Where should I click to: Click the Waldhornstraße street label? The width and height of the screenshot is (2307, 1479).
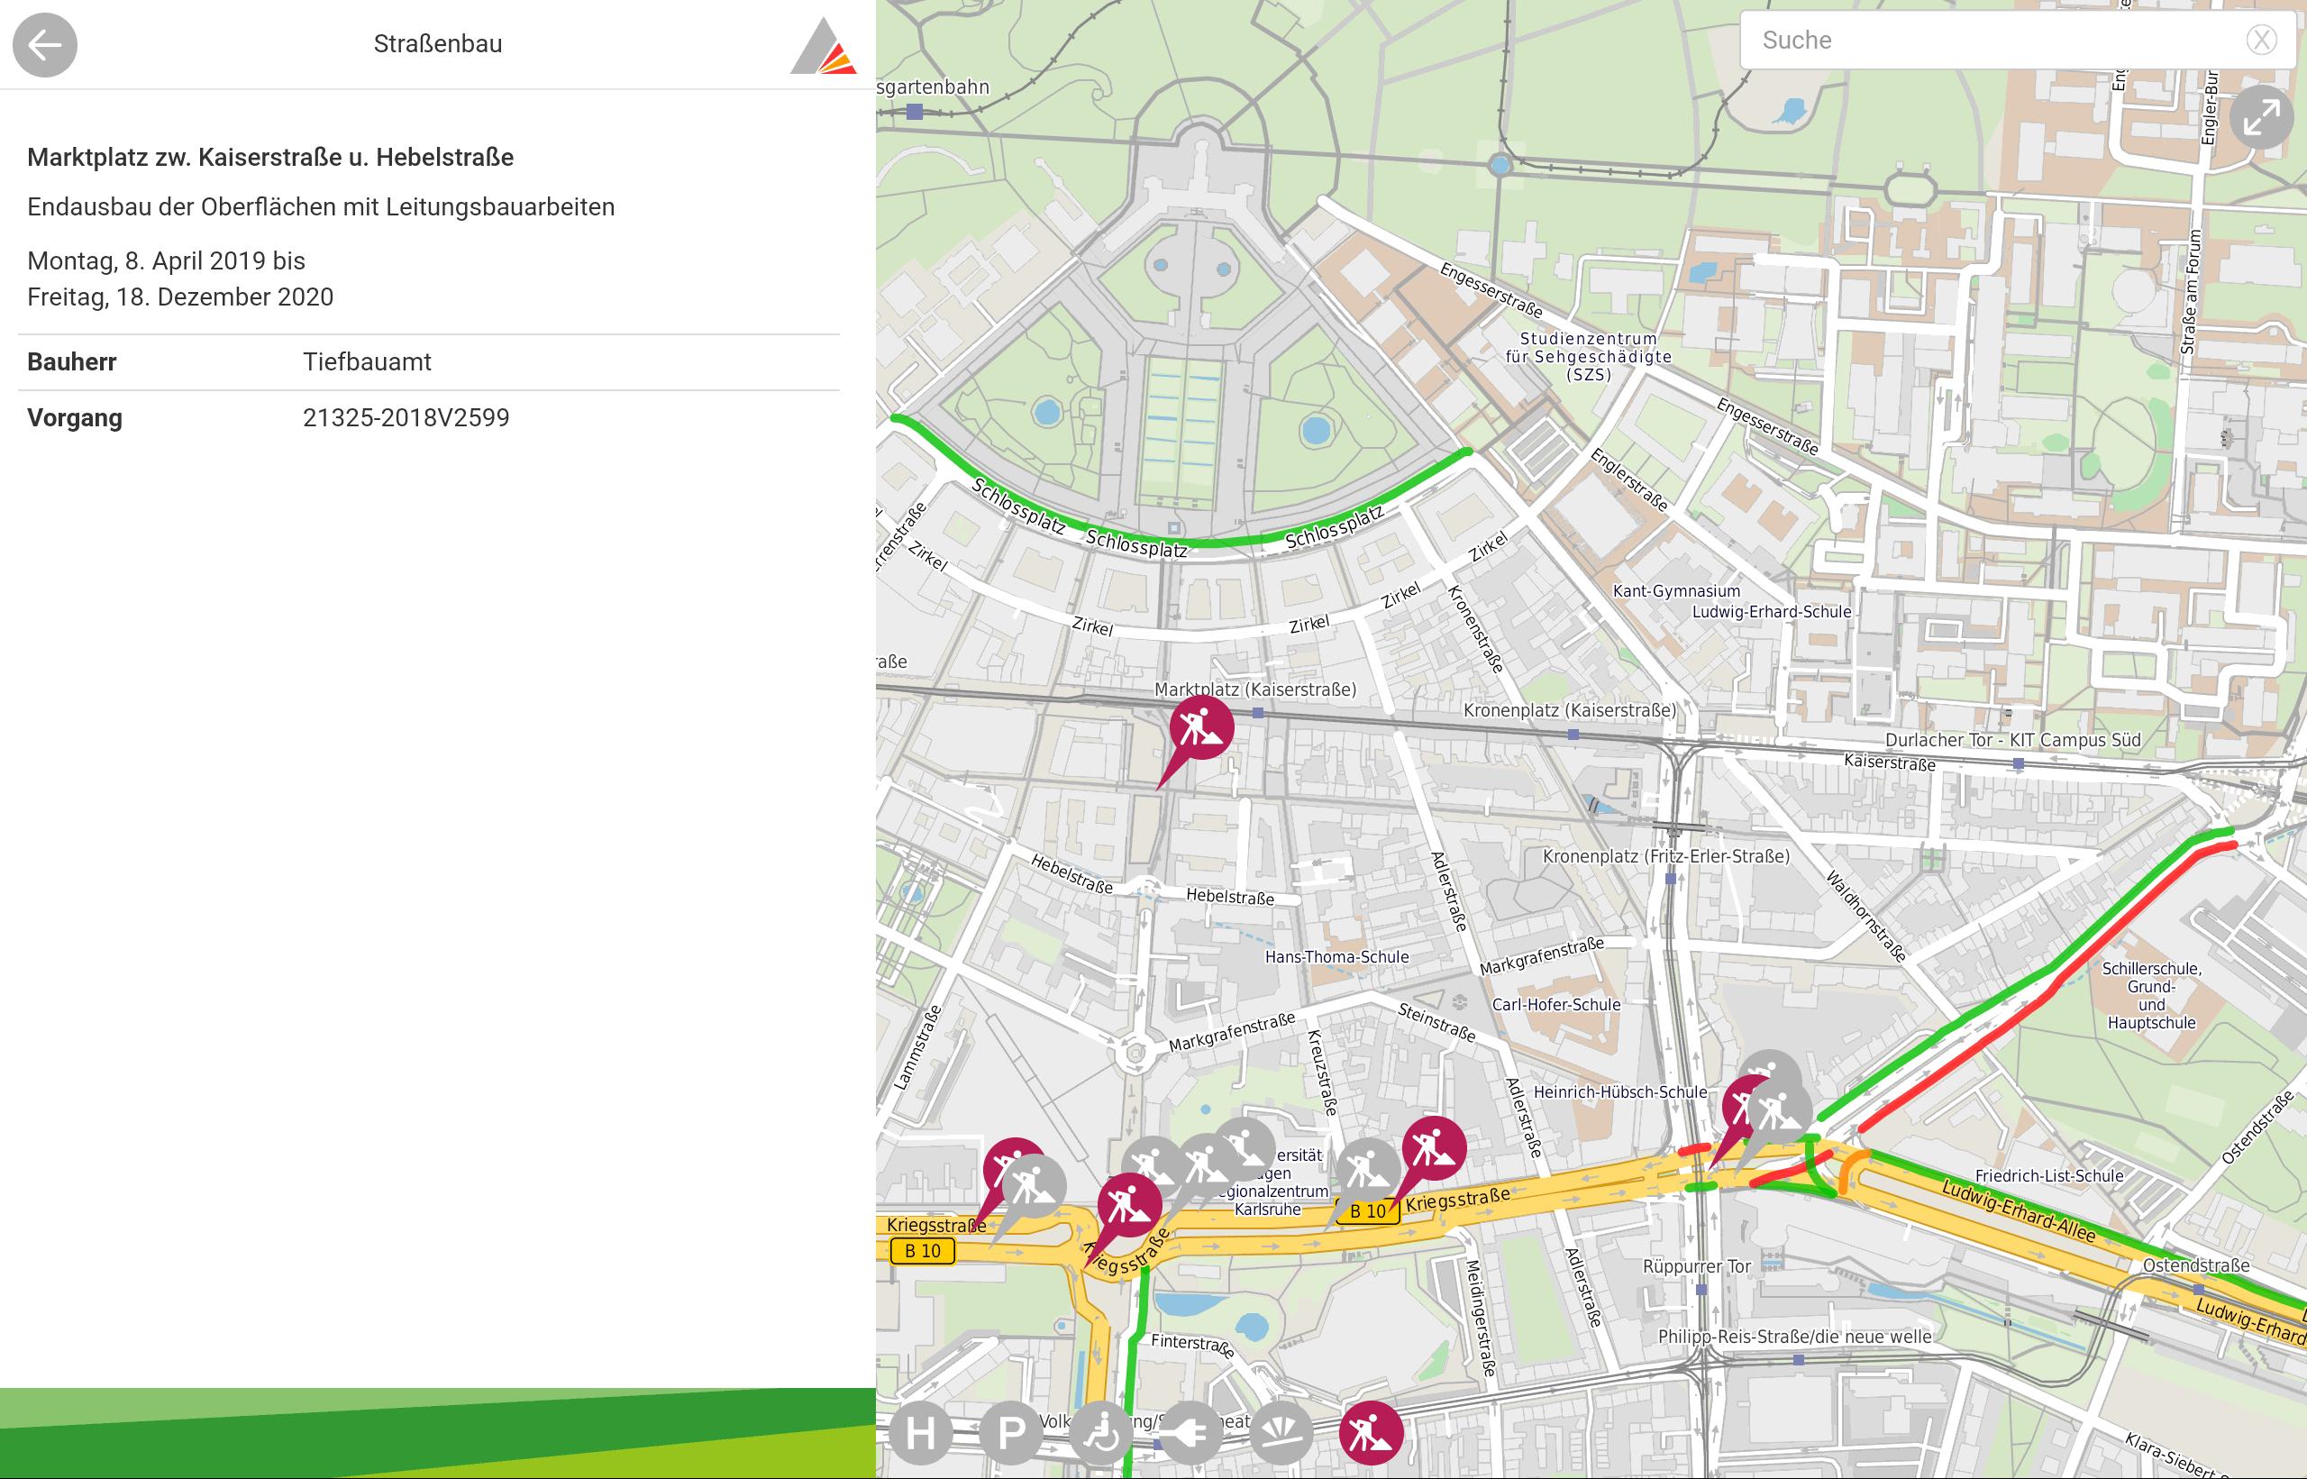pyautogui.click(x=1865, y=917)
